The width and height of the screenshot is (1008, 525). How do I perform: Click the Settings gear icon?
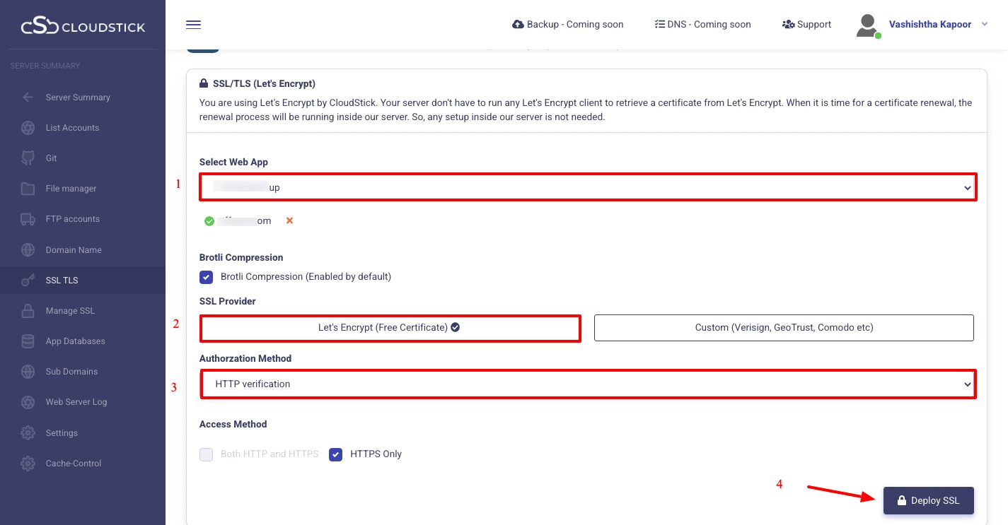pos(28,433)
